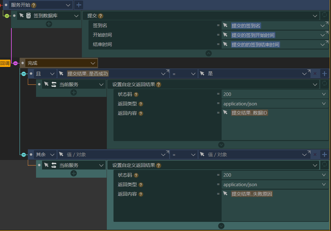The height and width of the screenshot is (231, 331).
Task: Toggle the dot before 完成
Action: [x=22, y=63]
